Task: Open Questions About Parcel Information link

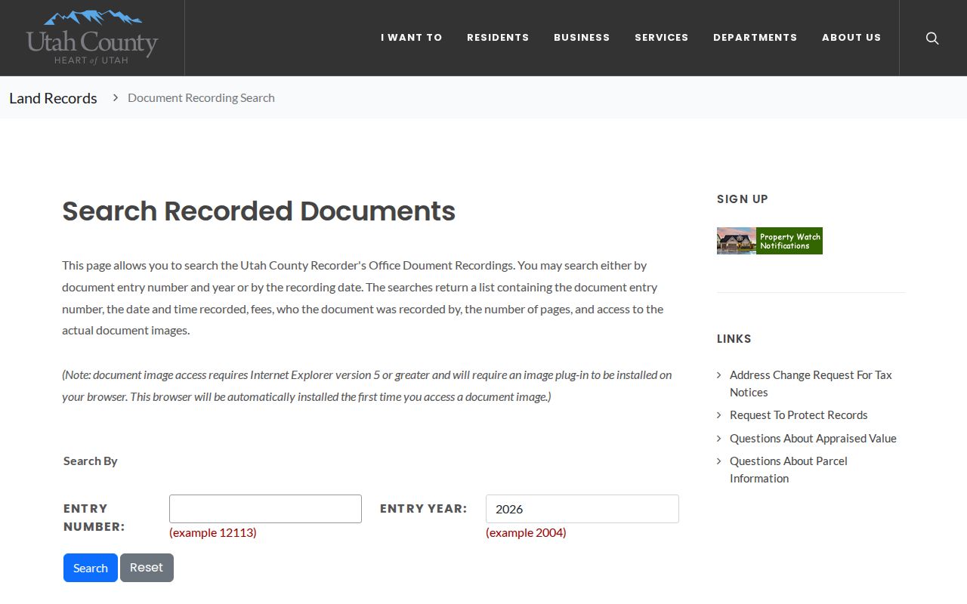Action: click(x=789, y=470)
